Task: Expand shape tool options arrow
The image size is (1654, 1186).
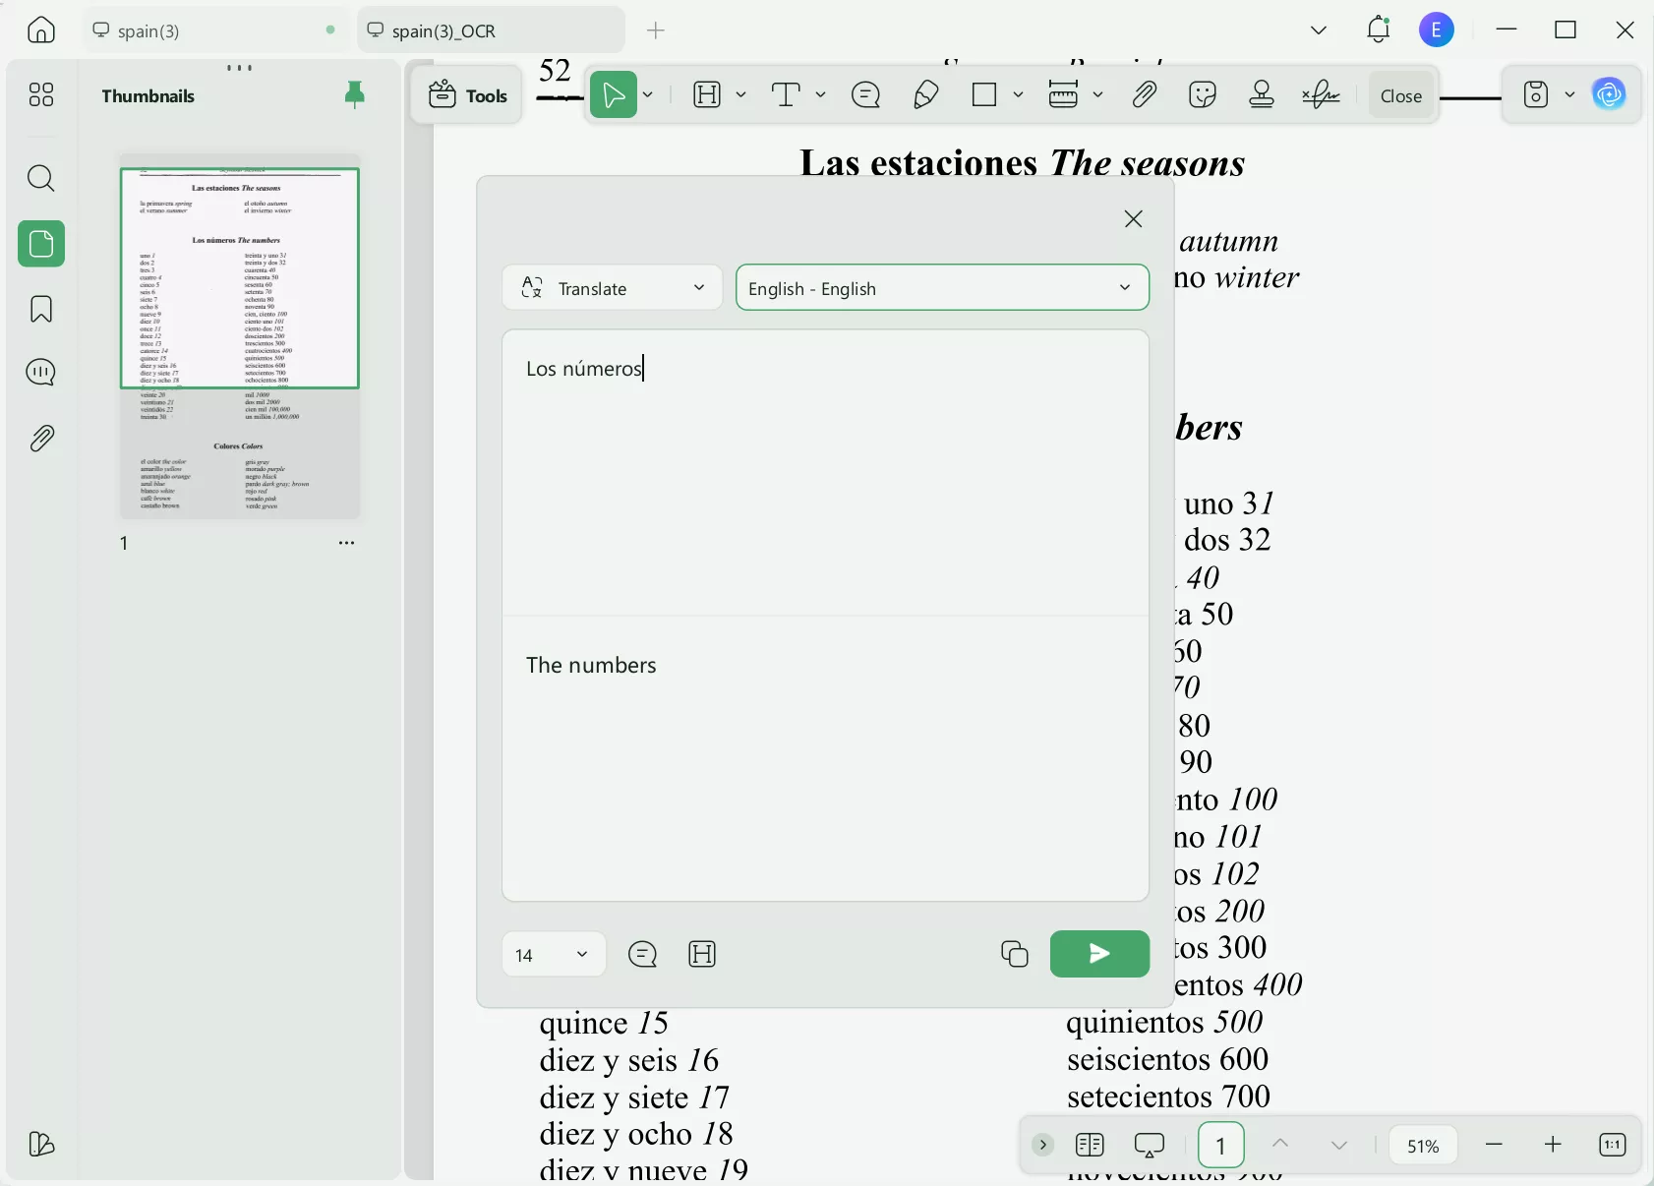Action: (1019, 94)
